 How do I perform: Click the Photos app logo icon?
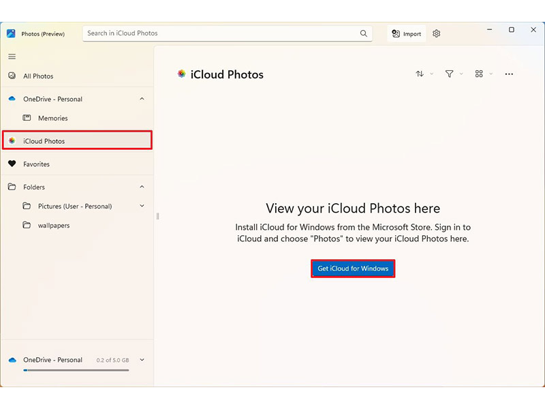coord(11,33)
